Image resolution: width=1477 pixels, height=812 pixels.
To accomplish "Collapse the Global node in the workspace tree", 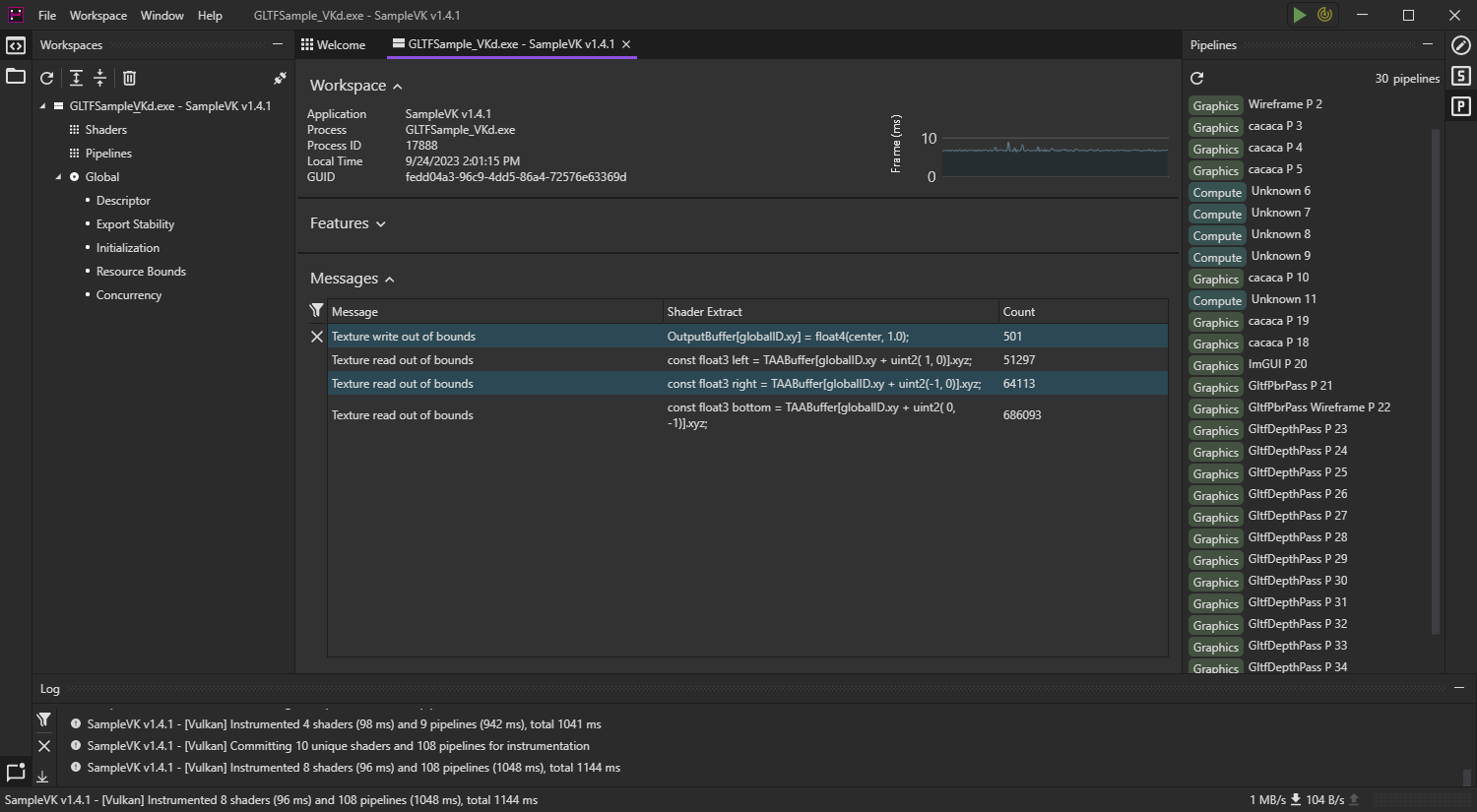I will [57, 176].
